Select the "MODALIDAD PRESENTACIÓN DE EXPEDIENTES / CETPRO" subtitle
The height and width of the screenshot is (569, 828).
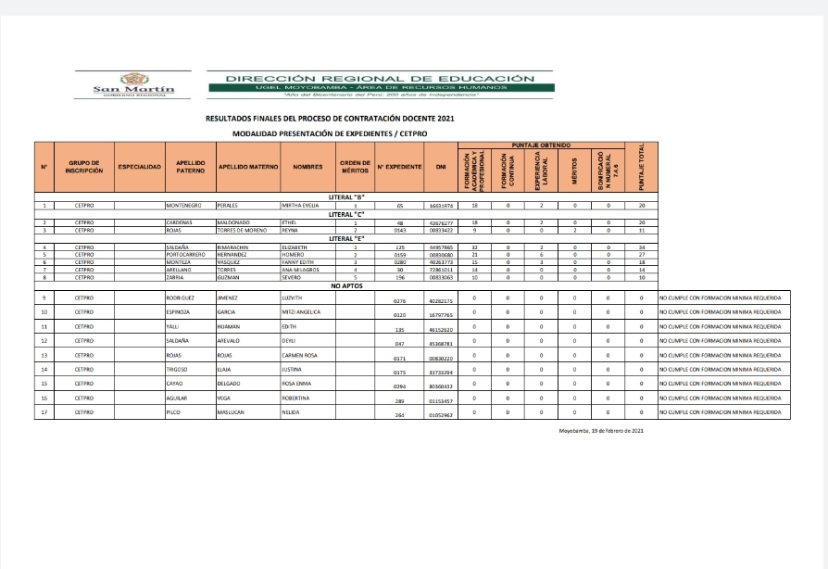click(x=330, y=133)
